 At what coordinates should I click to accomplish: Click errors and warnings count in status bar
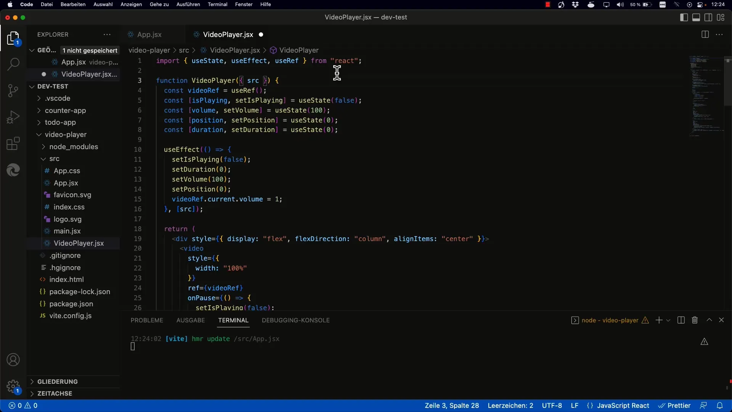(23, 406)
